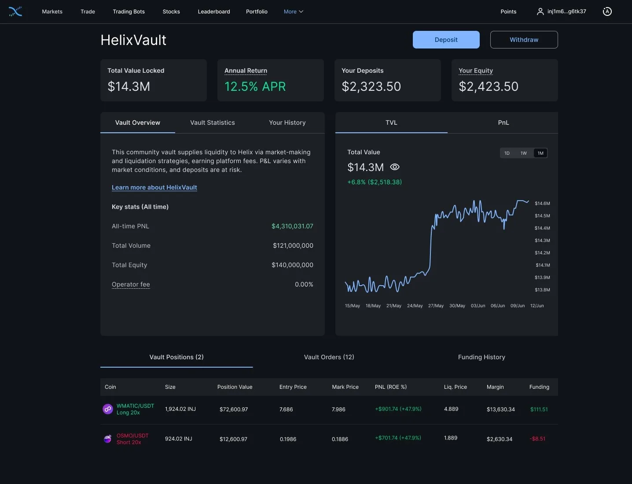Viewport: 632px width, 484px height.
Task: Open Trade in navigation bar
Action: (88, 11)
